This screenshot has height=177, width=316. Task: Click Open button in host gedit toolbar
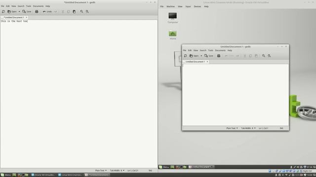pyautogui.click(x=12, y=11)
